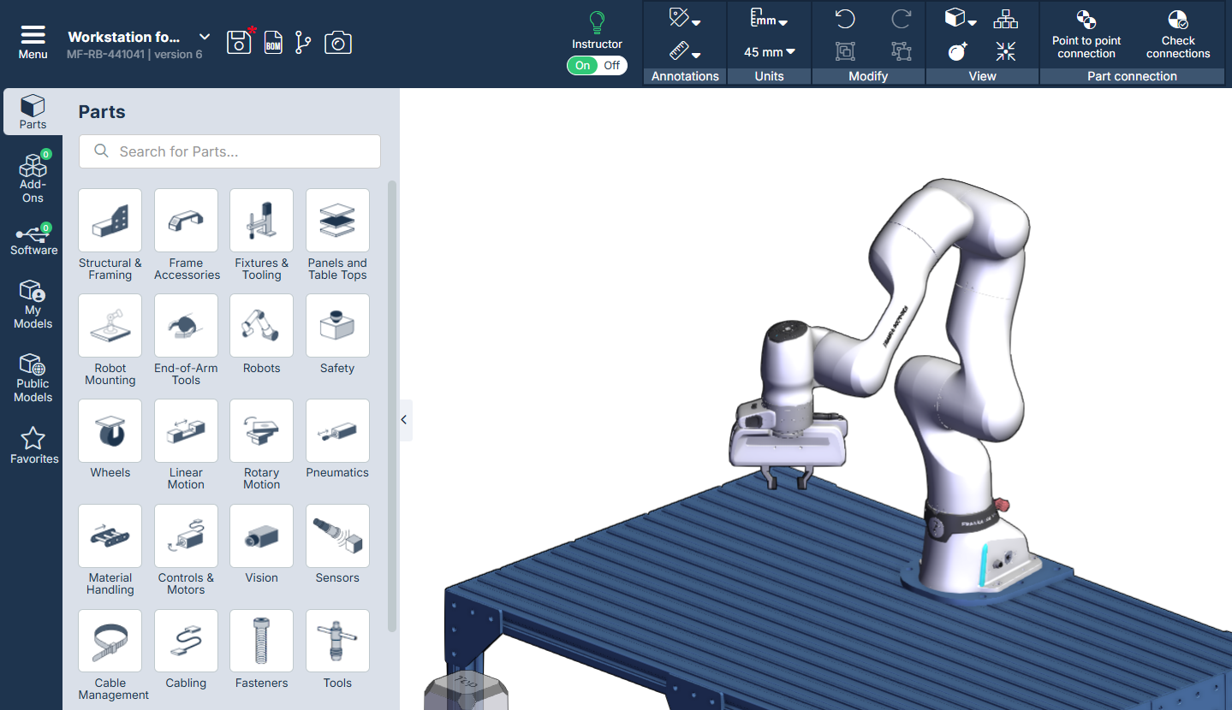Open the assembly hierarchy icon
Screen dimensions: 1232x710
(1004, 17)
